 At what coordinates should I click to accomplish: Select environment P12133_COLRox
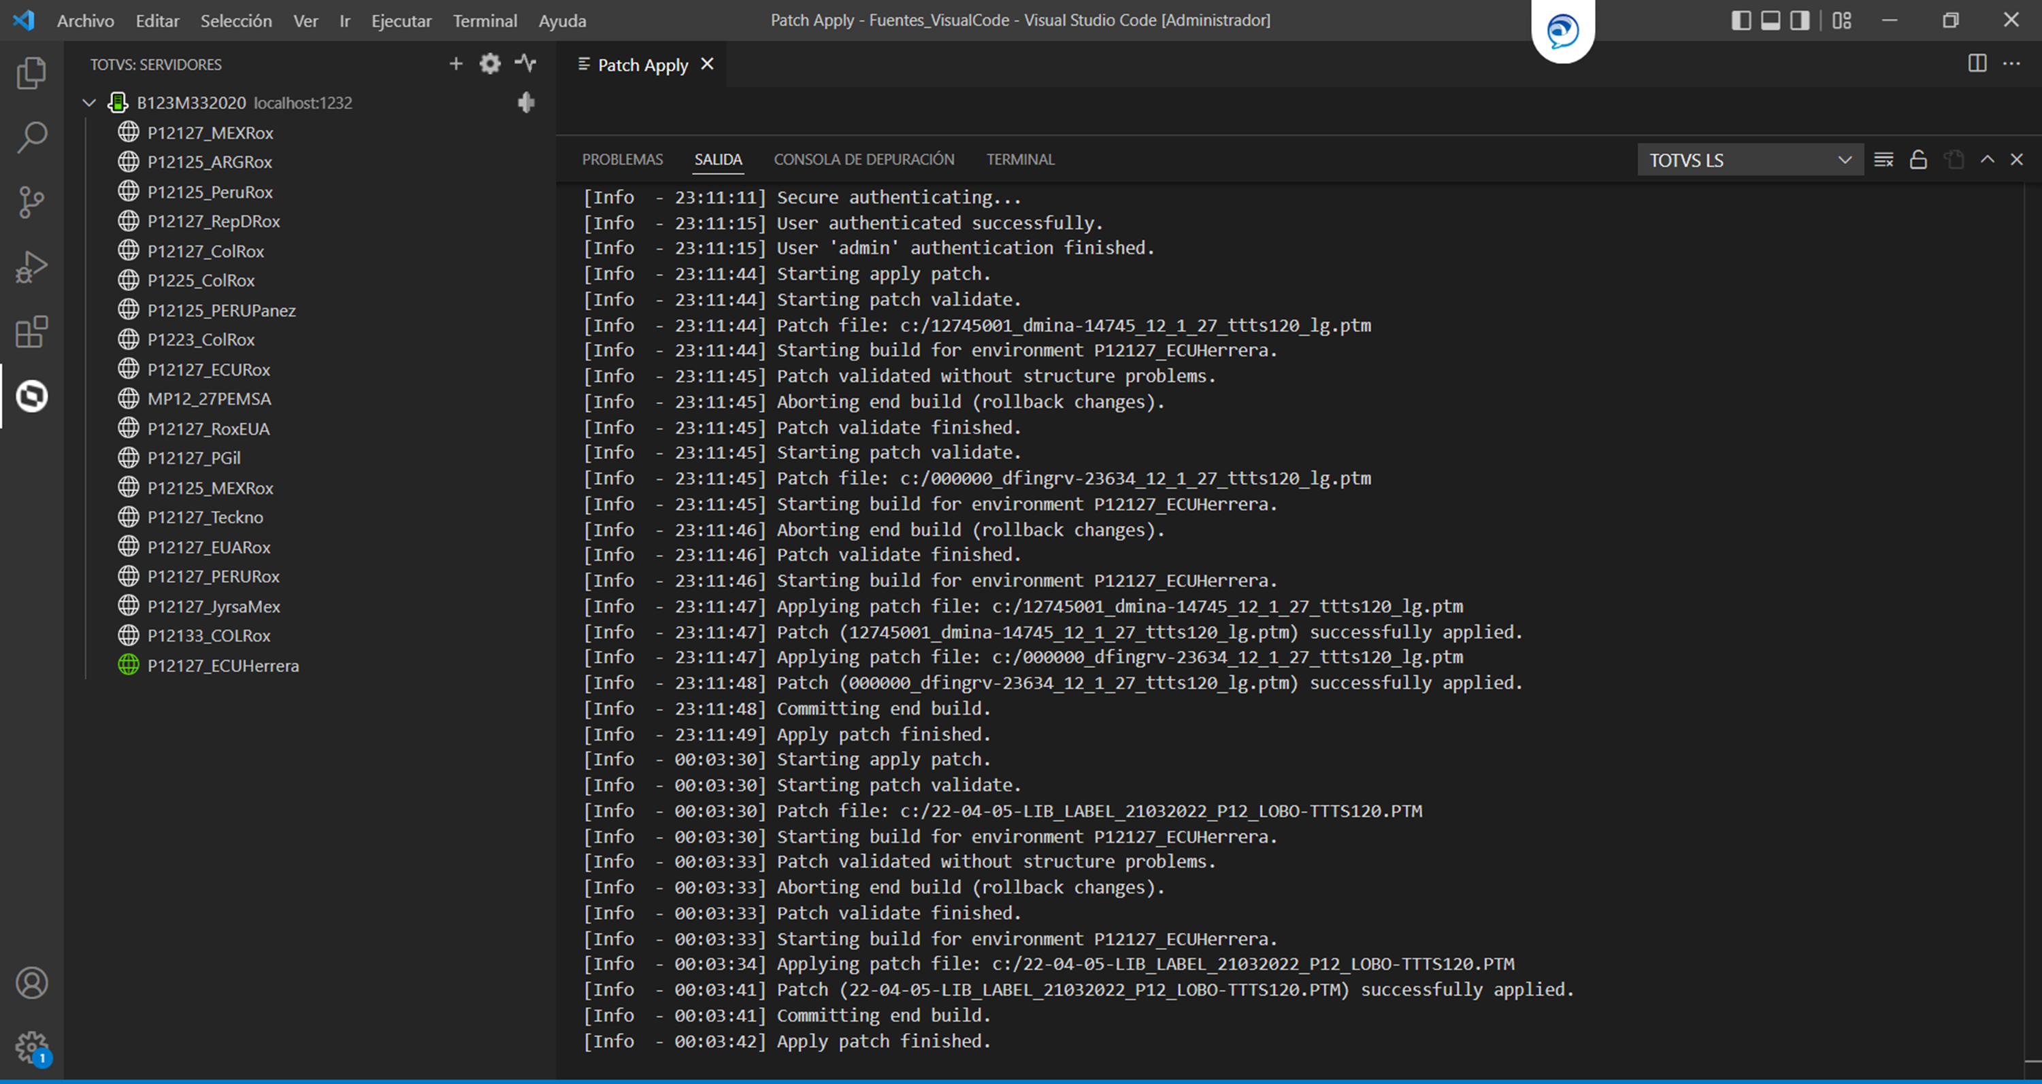pos(210,635)
